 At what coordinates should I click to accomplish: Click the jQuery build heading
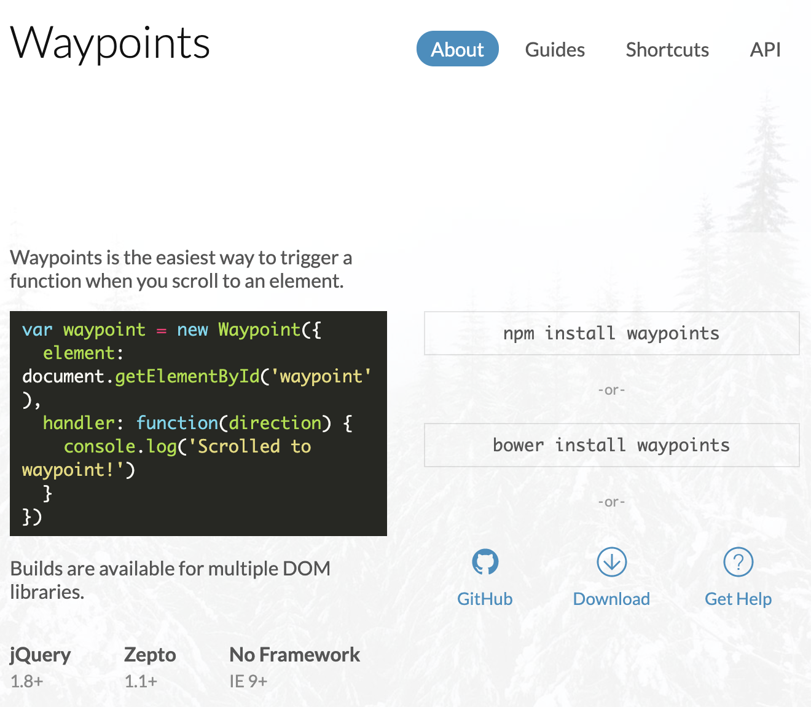[x=41, y=655]
